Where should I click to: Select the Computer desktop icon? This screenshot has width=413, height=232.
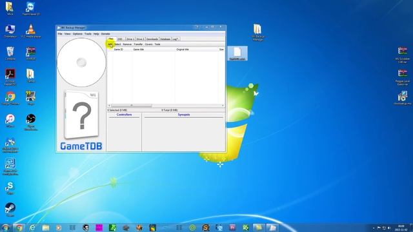coord(10,32)
